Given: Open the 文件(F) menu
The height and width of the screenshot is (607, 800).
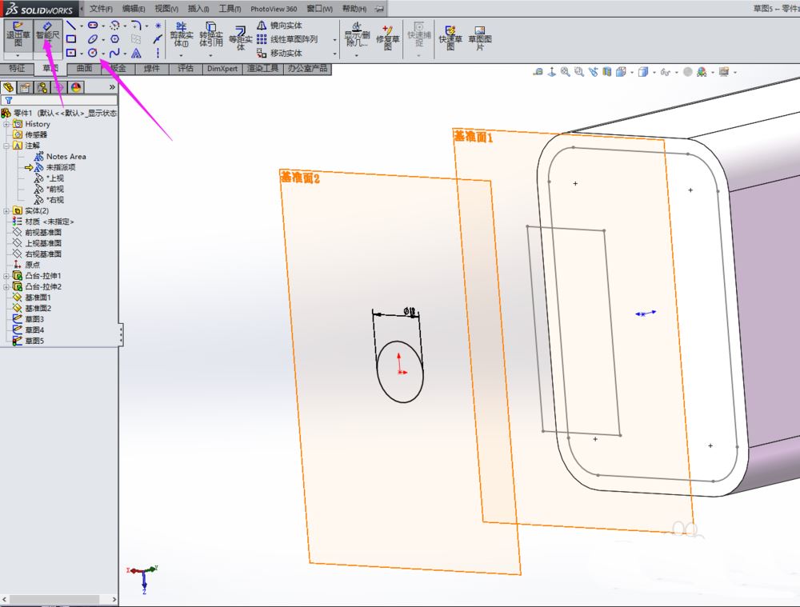Looking at the screenshot, I should pos(101,9).
